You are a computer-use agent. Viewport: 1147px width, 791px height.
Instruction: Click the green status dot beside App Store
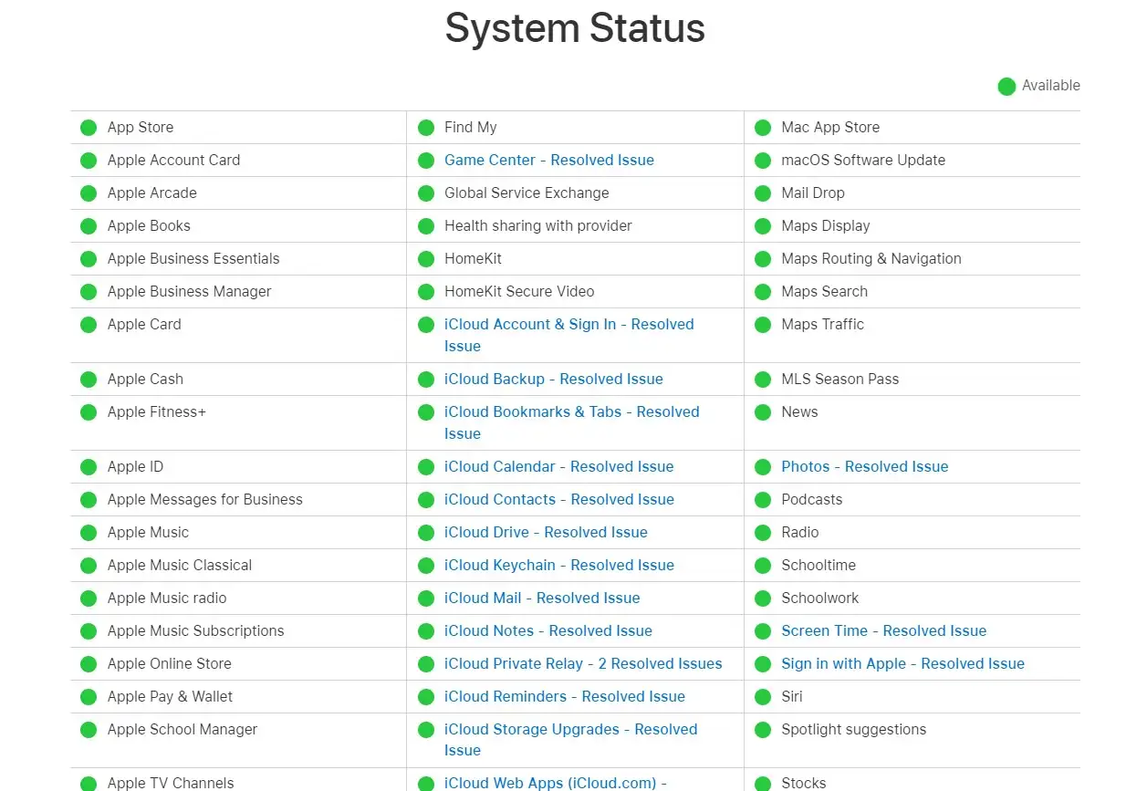[x=89, y=128]
